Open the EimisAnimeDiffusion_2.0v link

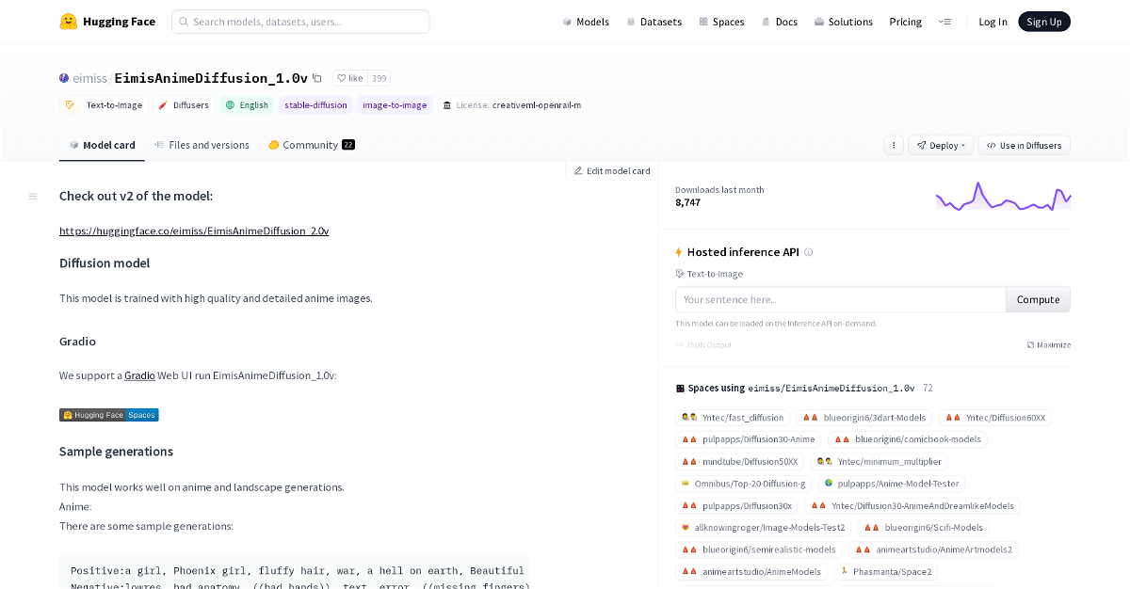click(194, 231)
